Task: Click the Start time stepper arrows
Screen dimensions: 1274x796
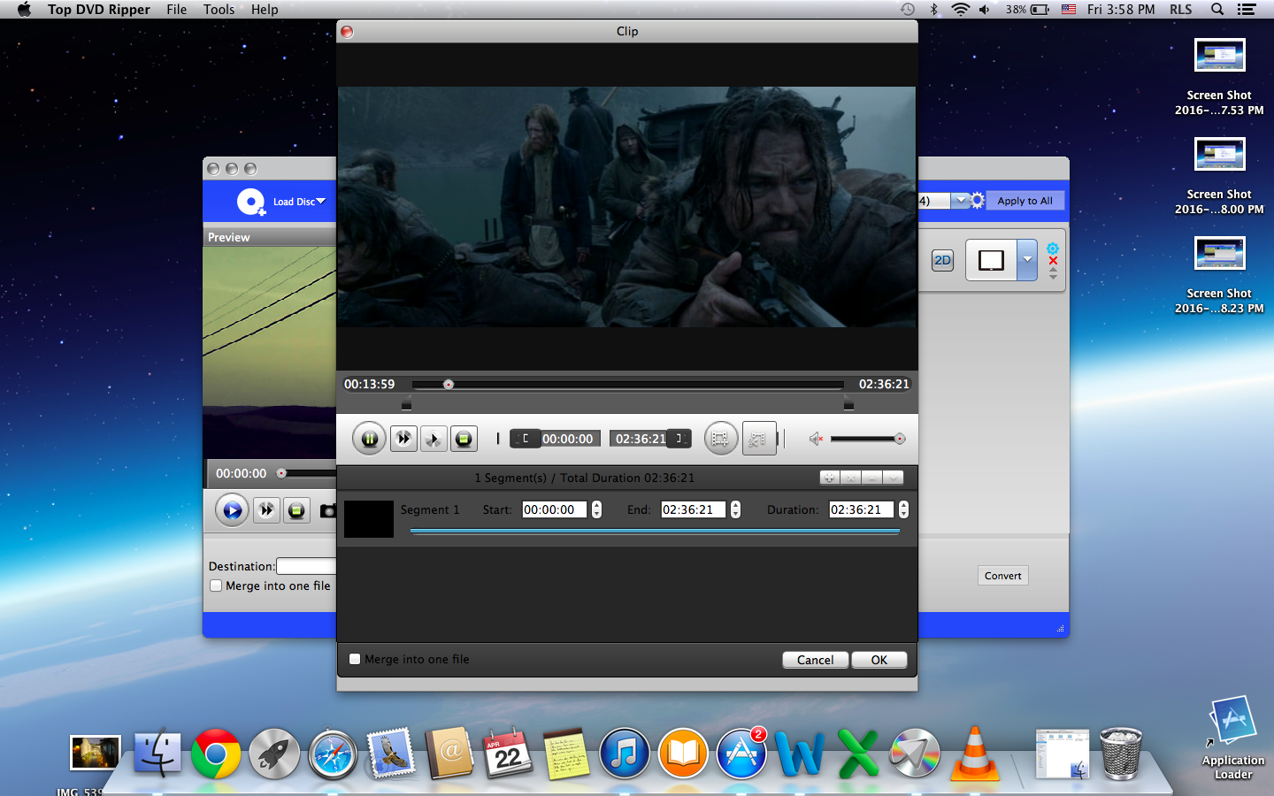Action: (x=596, y=509)
